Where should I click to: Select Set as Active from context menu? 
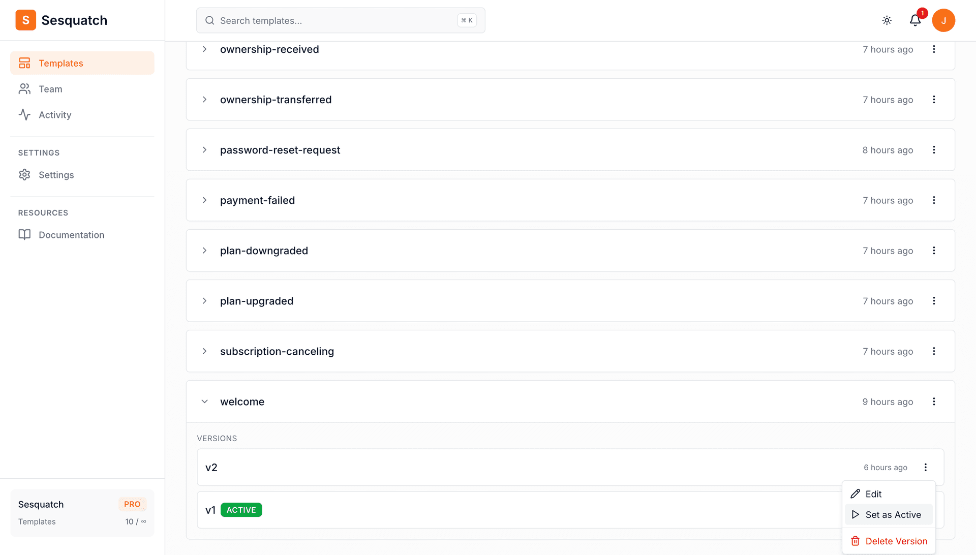pos(893,514)
